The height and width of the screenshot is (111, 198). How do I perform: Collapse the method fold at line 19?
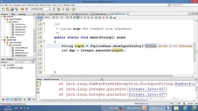click(x=44, y=41)
